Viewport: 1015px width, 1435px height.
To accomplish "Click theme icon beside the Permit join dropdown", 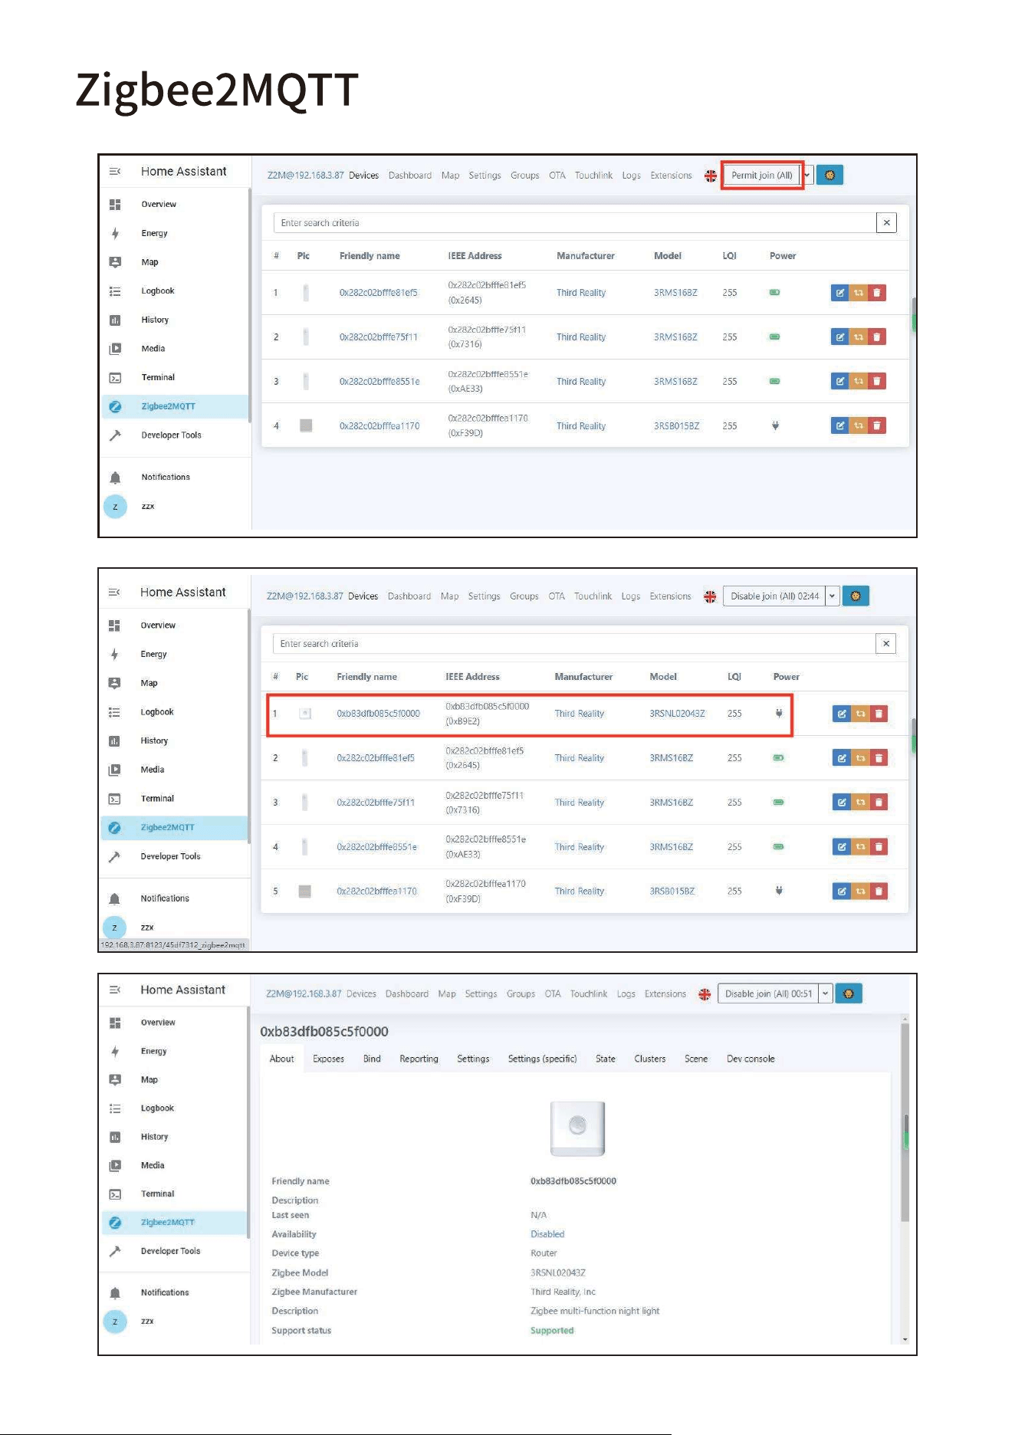I will click(x=829, y=176).
